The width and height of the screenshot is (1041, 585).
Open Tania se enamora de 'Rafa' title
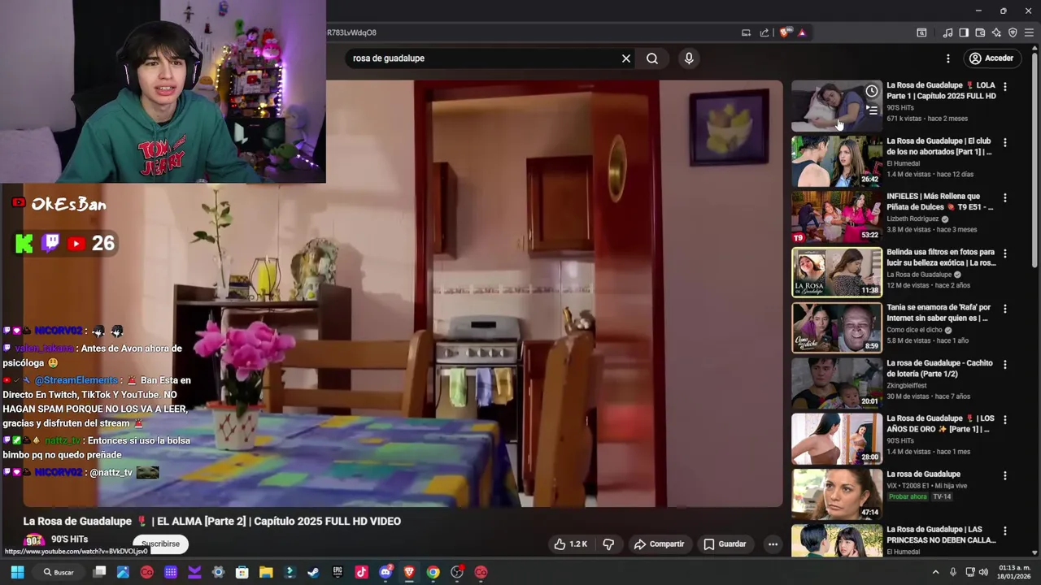[x=939, y=313]
